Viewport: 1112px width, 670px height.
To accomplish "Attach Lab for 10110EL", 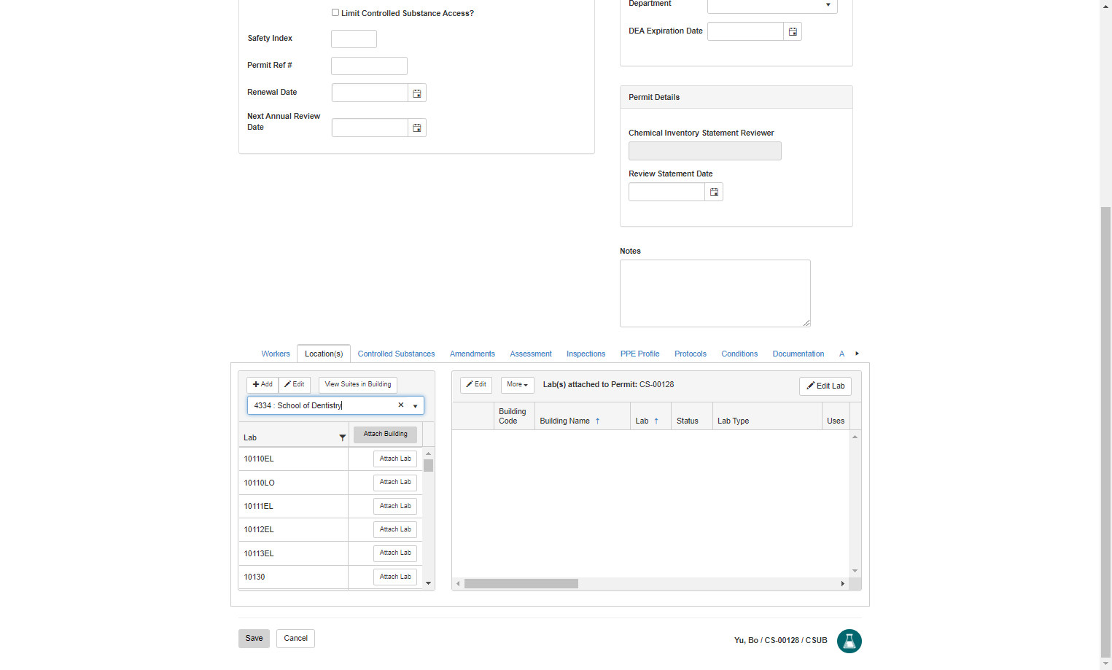I will point(395,459).
